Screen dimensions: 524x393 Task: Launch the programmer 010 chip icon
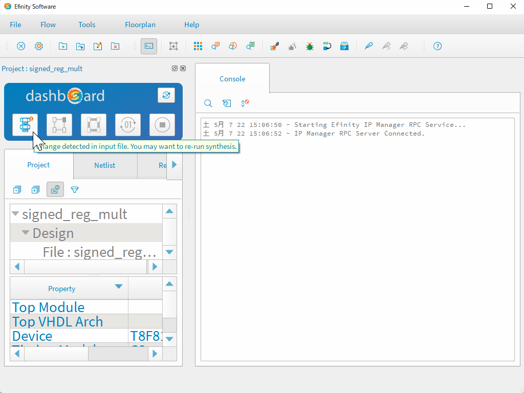click(327, 46)
